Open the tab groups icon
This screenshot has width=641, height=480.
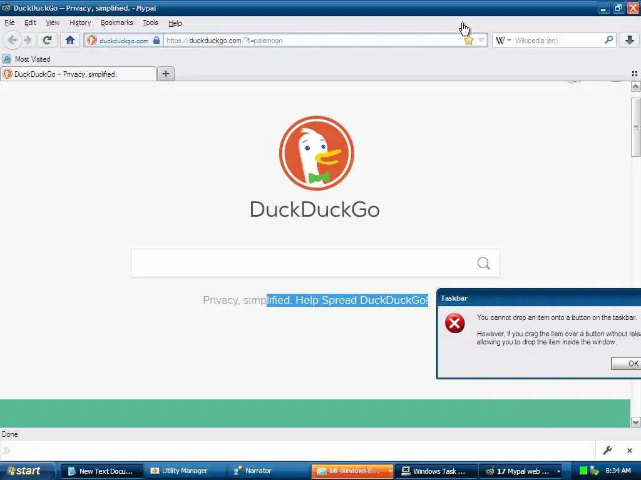pos(635,74)
